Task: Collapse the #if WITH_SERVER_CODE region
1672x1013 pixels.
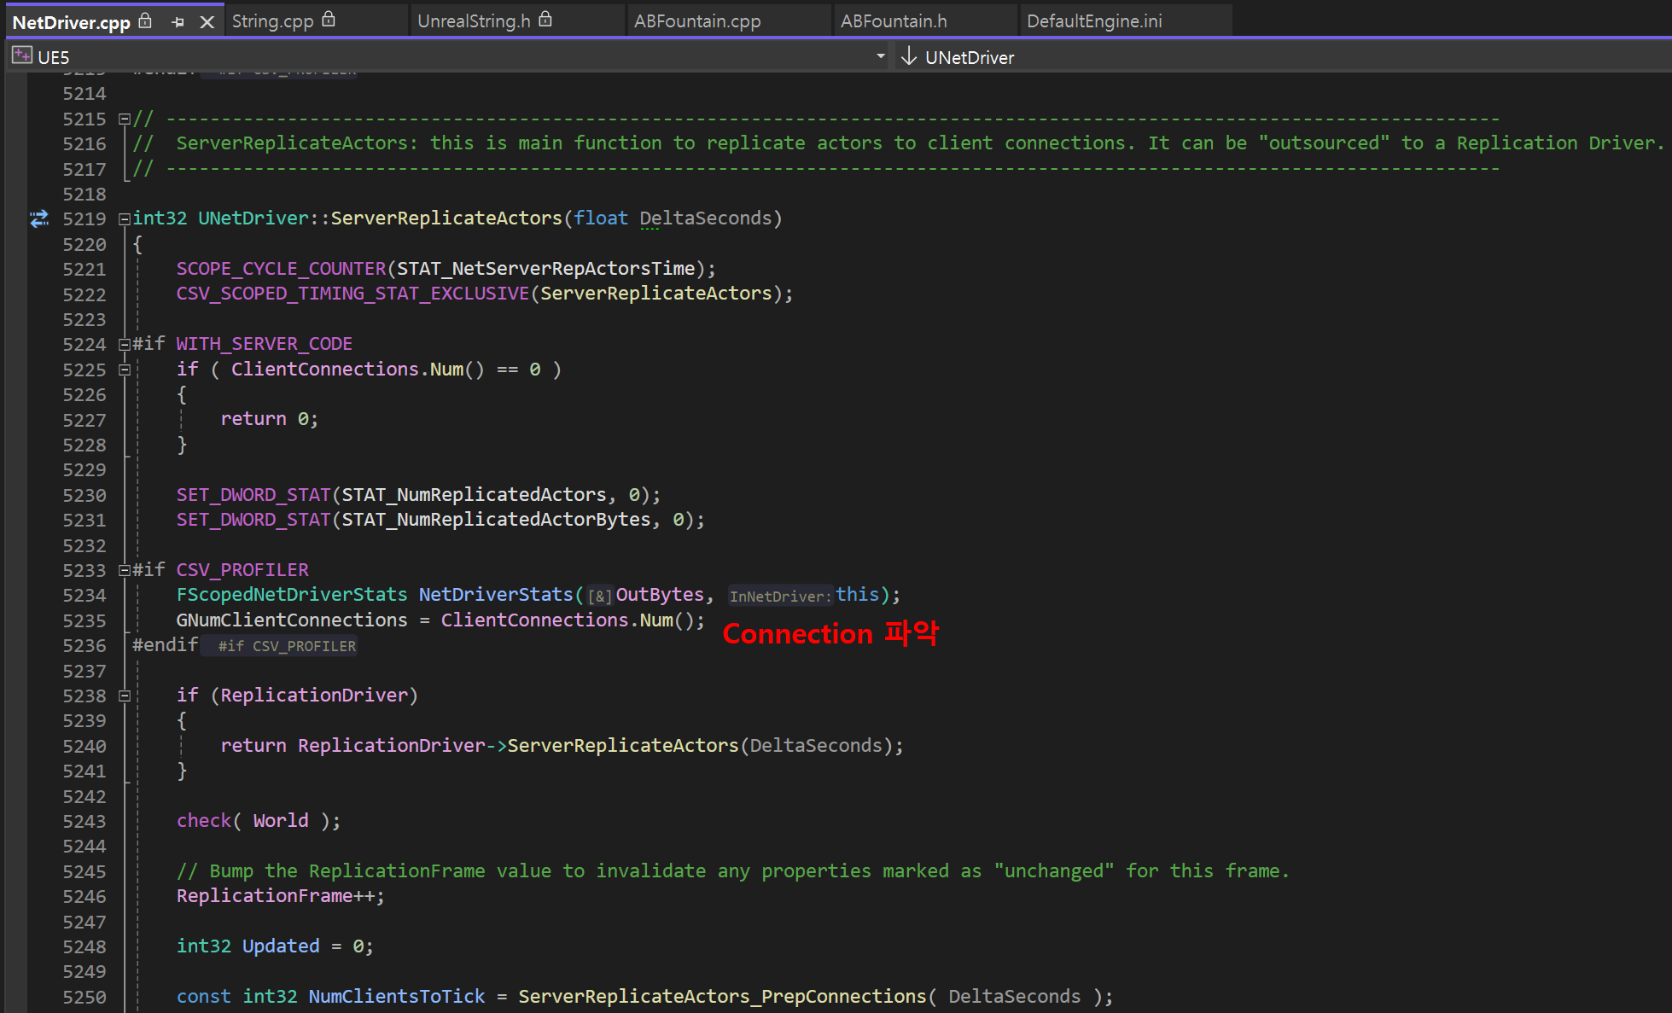Action: point(125,344)
